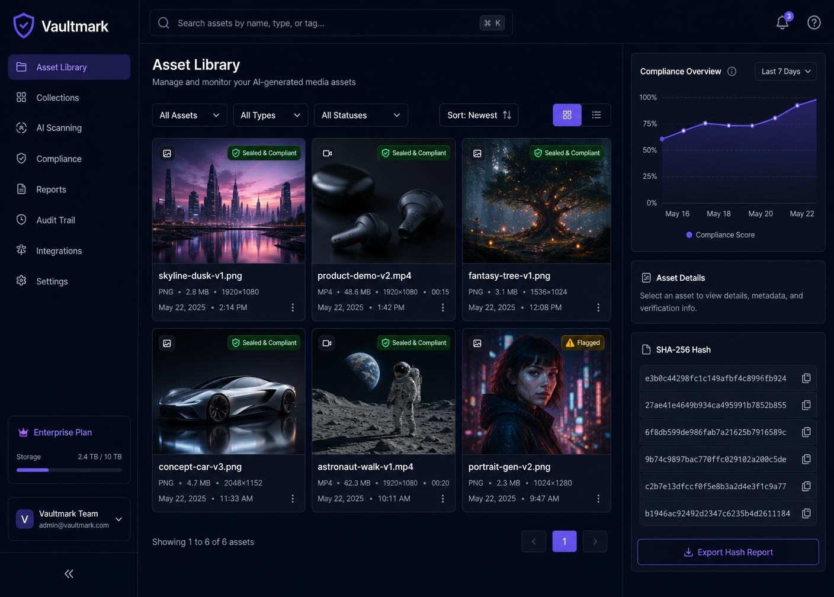Open the All Statuses filter dropdown

click(361, 115)
